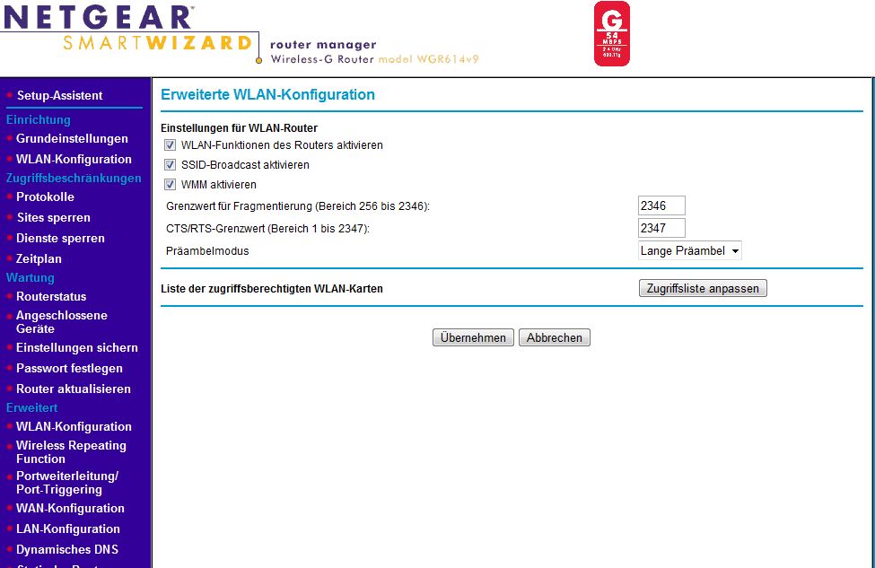The height and width of the screenshot is (568, 875).
Task: Click the Einrichtung section header
Action: point(39,119)
